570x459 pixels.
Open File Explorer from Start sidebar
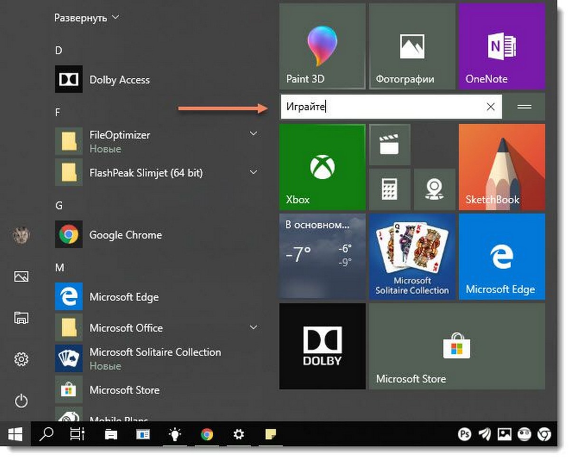[21, 318]
